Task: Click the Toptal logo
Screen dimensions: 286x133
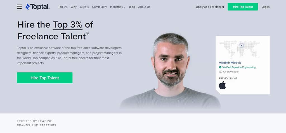Action: click(x=37, y=7)
